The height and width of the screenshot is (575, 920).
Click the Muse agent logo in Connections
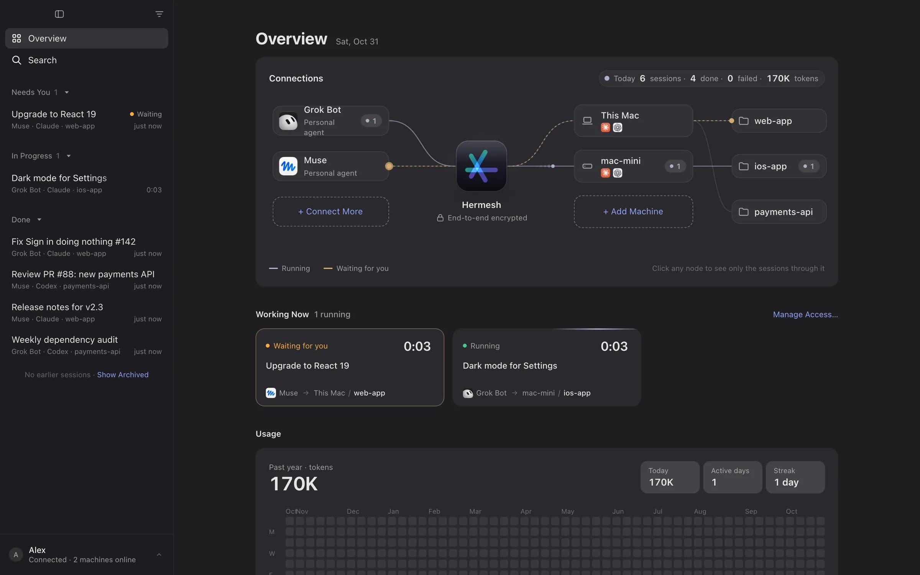pyautogui.click(x=288, y=166)
